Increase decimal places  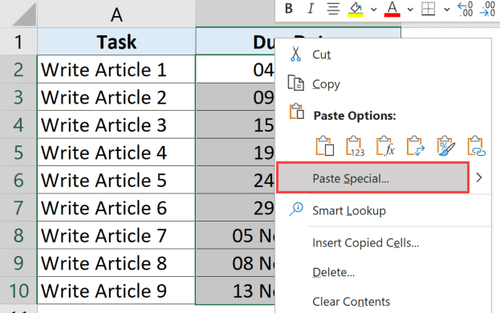coord(465,9)
